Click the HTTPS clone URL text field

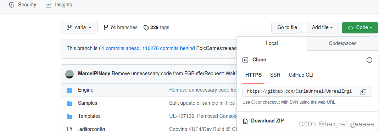pyautogui.click(x=300, y=92)
